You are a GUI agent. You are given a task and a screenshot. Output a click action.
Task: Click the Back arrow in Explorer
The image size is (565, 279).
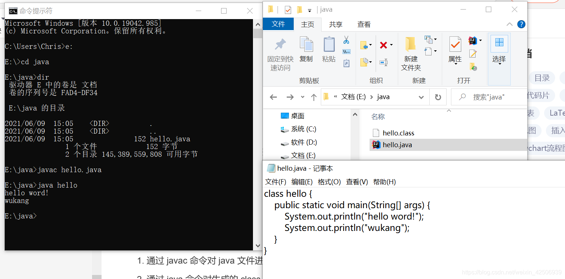point(273,97)
